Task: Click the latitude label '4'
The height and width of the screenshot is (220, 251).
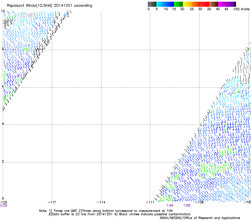Action: click(x=3, y=124)
